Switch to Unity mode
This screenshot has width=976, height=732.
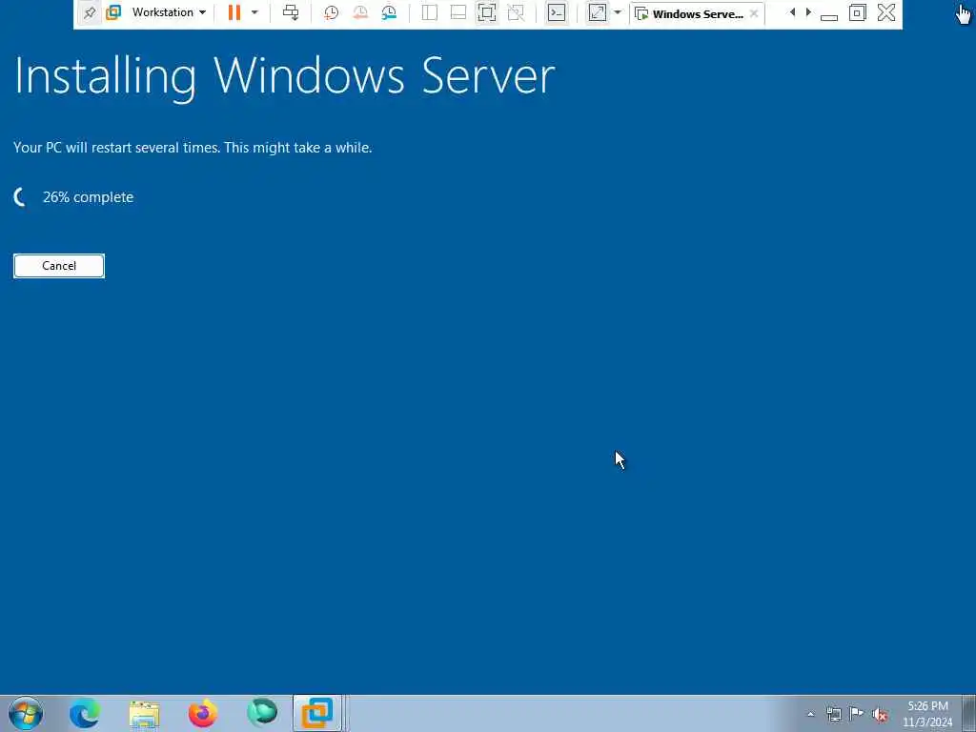pyautogui.click(x=516, y=12)
